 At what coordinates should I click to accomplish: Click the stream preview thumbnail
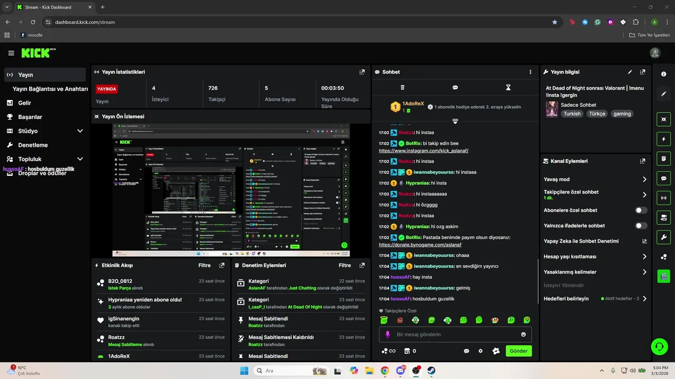(x=230, y=191)
